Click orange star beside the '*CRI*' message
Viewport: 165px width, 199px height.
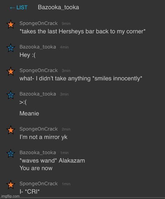coord(11,184)
